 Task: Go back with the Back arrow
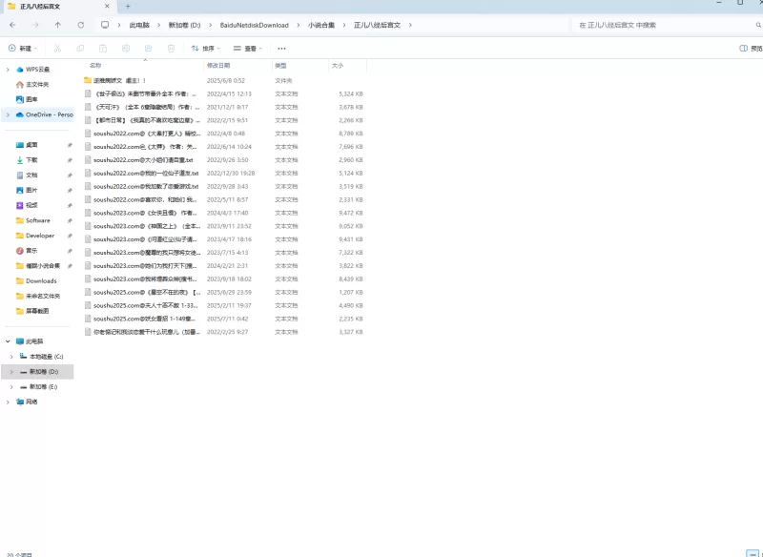point(12,25)
